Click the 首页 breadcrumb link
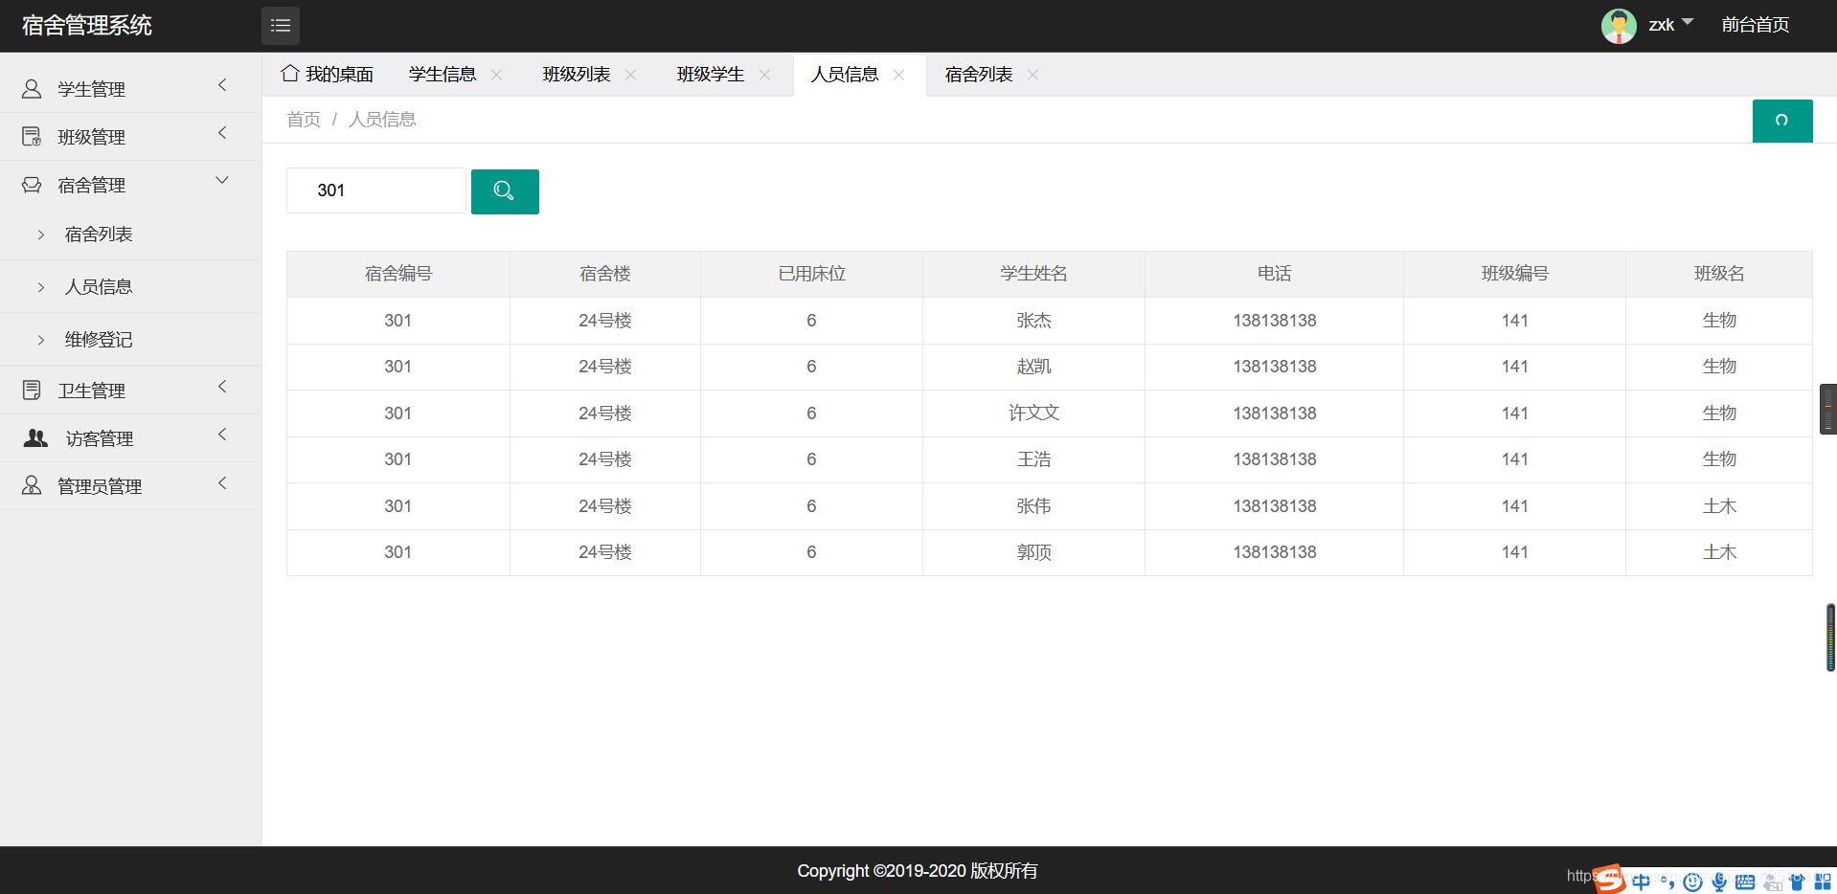1837x894 pixels. 304,120
